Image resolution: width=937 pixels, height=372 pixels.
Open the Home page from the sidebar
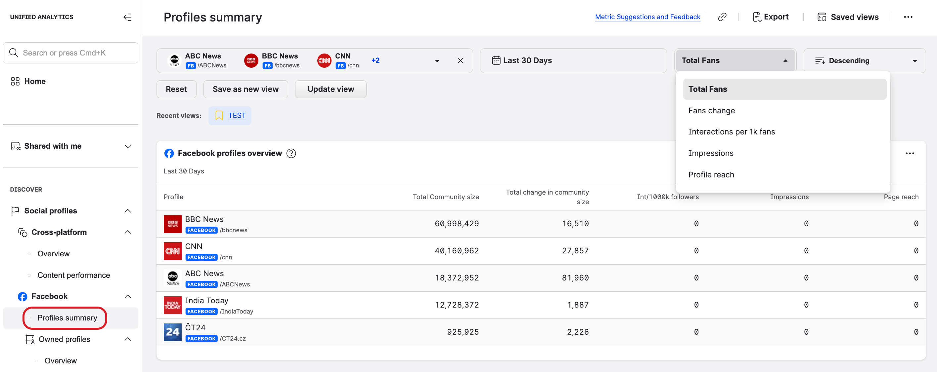click(x=34, y=81)
